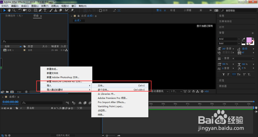Open the 文件(F) menu
Screen dimensions: 258x137
(5, 6)
